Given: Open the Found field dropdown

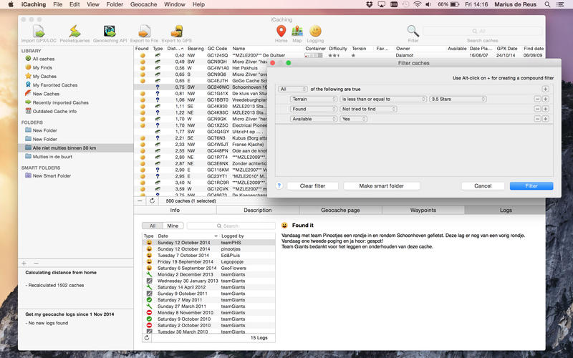Looking at the screenshot, I should click(314, 109).
